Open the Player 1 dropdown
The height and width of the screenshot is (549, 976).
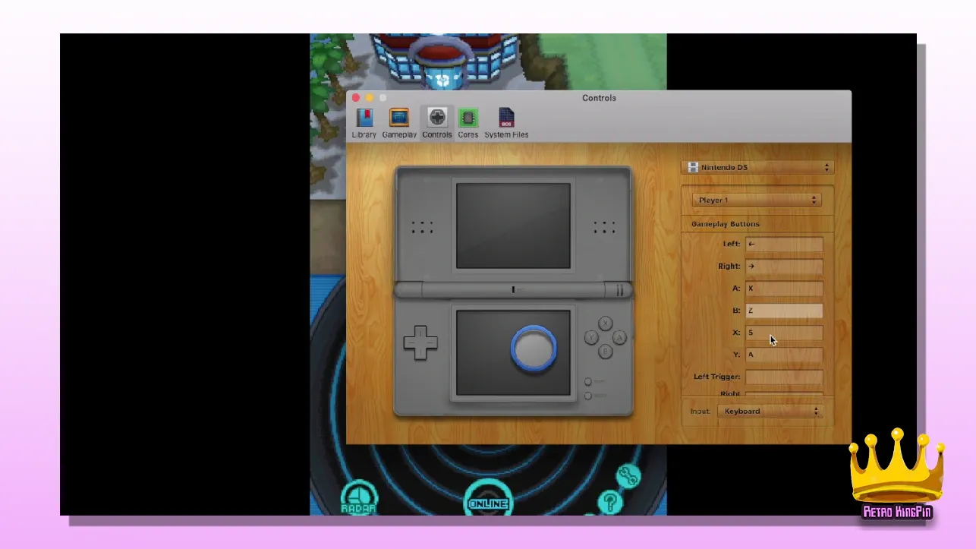click(757, 200)
